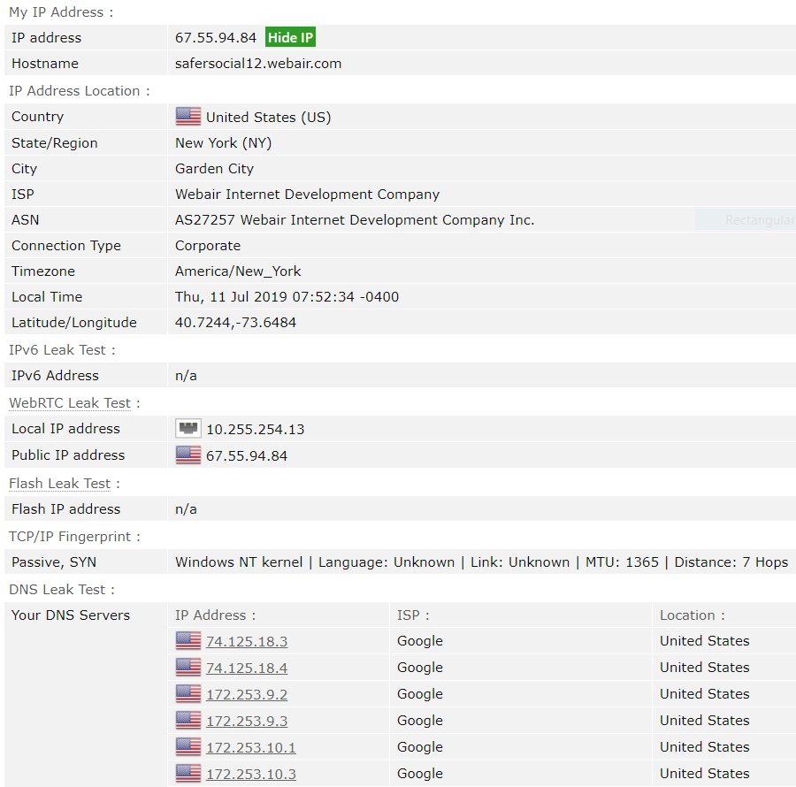The width and height of the screenshot is (796, 787).
Task: Open DNS server link 172.253.9.2
Action: point(247,694)
